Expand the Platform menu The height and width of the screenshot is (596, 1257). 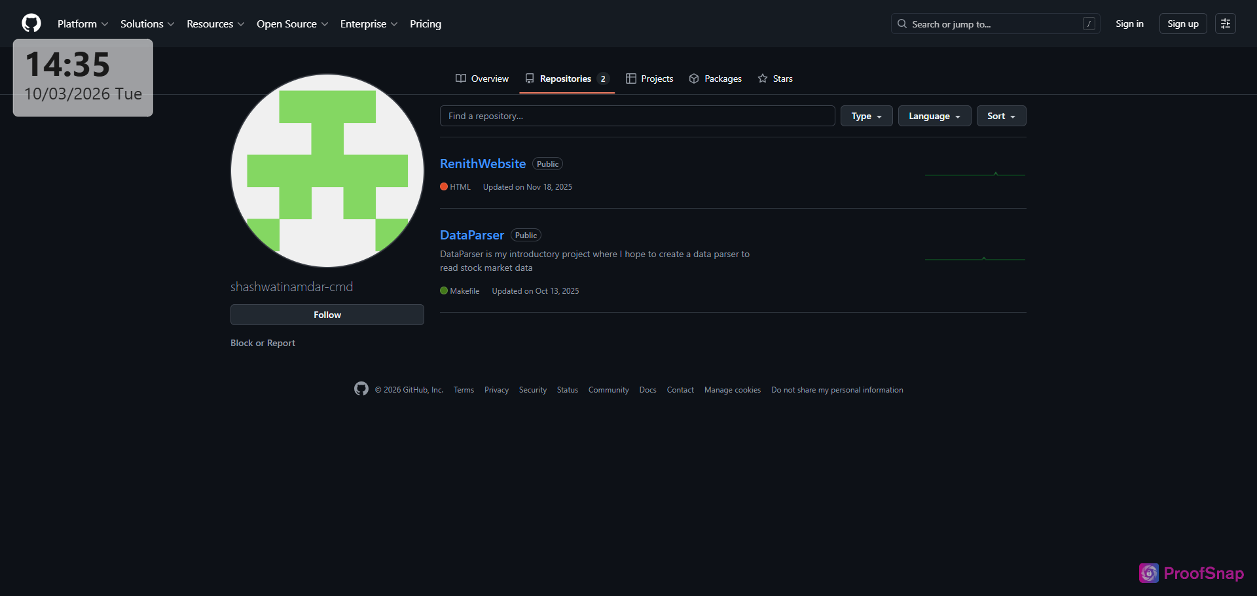pyautogui.click(x=82, y=24)
